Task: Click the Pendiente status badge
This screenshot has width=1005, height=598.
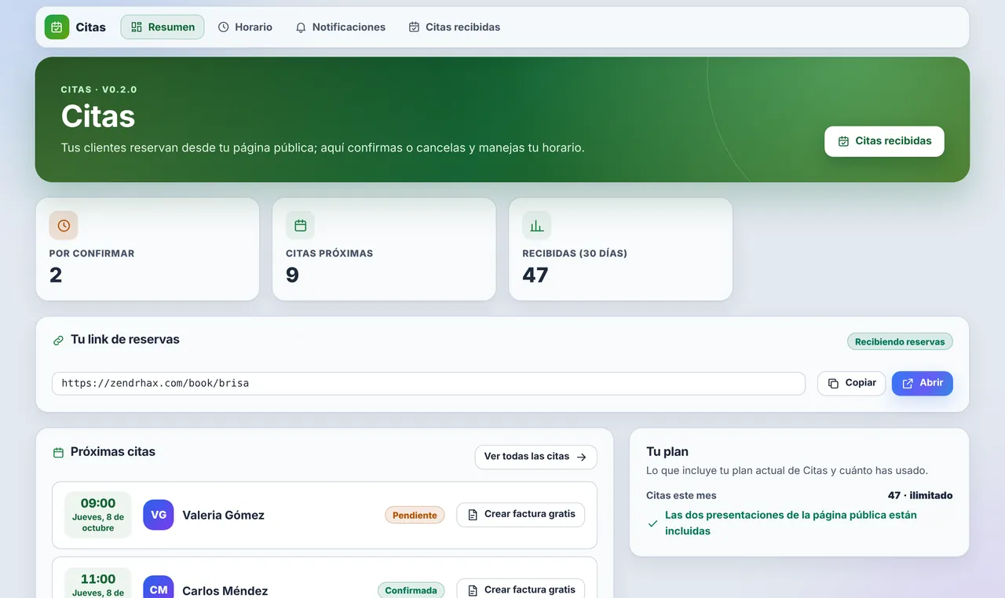Action: click(x=415, y=515)
